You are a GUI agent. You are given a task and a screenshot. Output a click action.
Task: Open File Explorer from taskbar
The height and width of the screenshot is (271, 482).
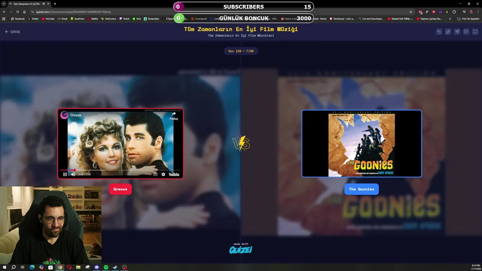78,267
